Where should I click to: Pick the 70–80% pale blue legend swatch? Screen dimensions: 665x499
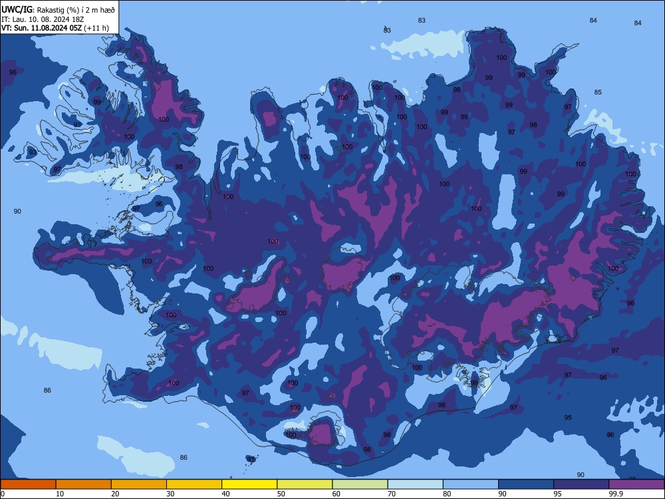tap(416, 484)
